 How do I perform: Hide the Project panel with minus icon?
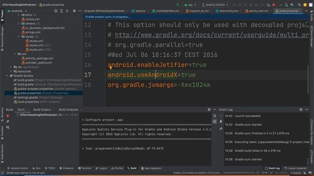(80, 11)
